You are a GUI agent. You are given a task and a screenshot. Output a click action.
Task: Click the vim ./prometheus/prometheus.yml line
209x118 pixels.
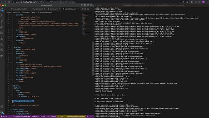tap(26, 105)
